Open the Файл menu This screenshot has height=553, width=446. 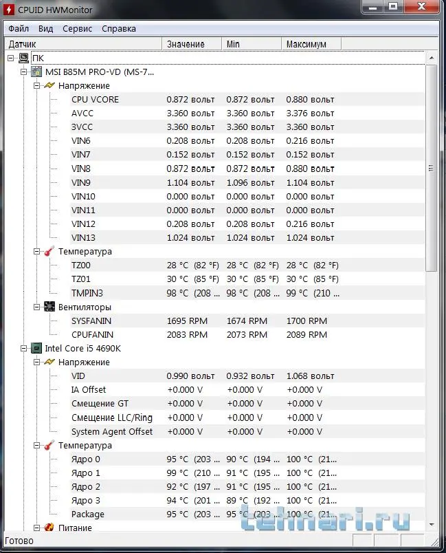pos(19,29)
